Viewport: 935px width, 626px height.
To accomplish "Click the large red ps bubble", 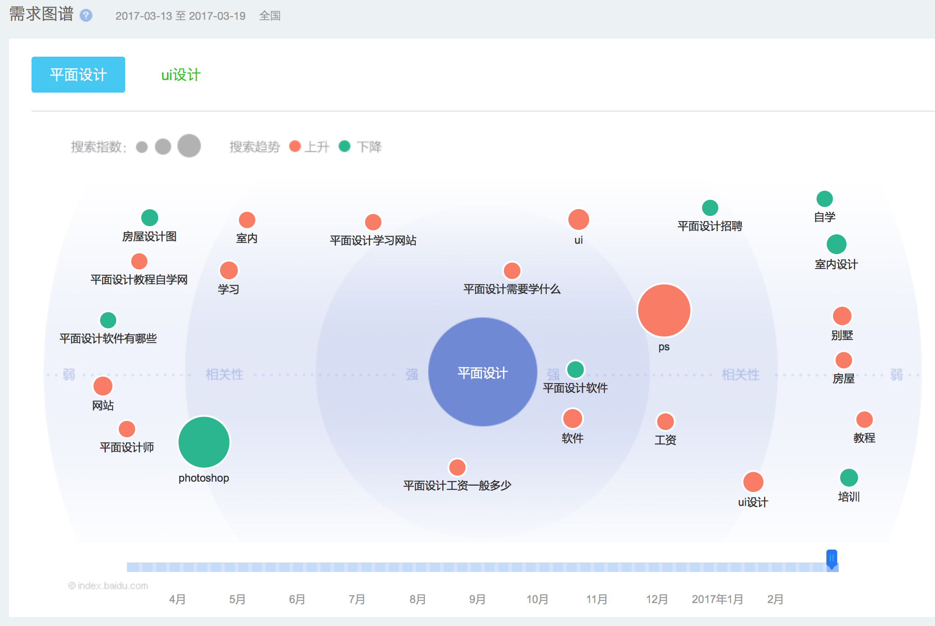I will coord(664,310).
